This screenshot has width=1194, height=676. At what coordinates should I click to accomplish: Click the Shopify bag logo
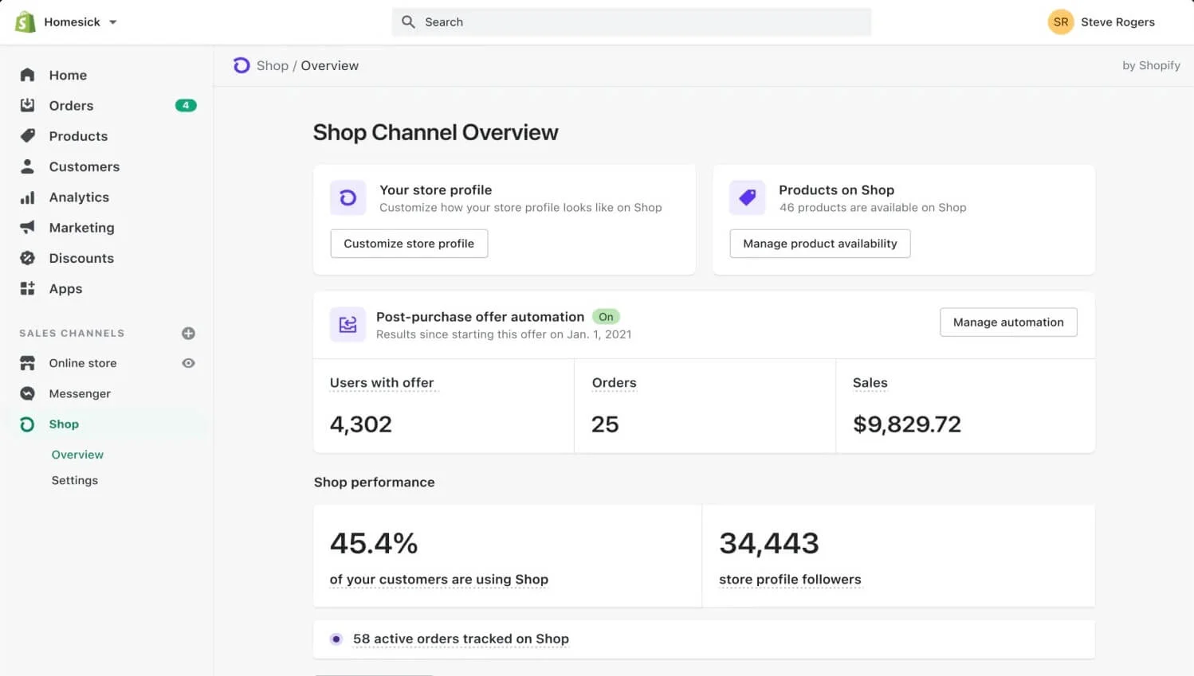click(26, 22)
